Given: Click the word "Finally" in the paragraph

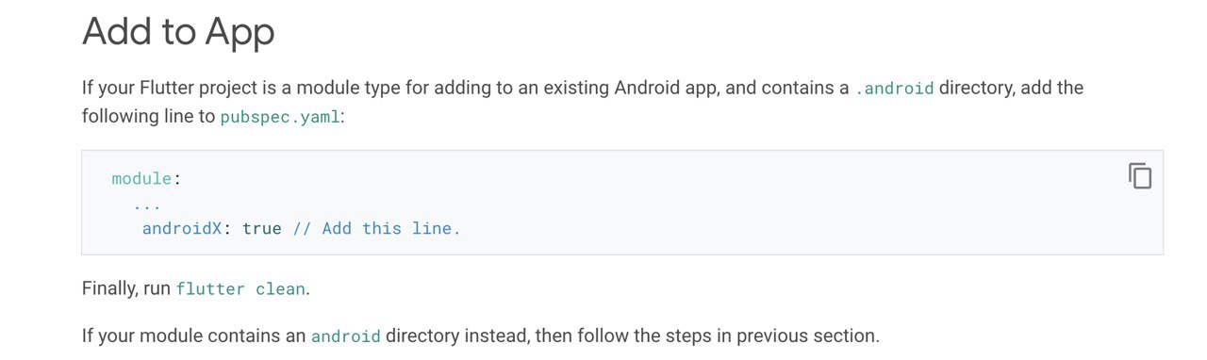Looking at the screenshot, I should [109, 288].
